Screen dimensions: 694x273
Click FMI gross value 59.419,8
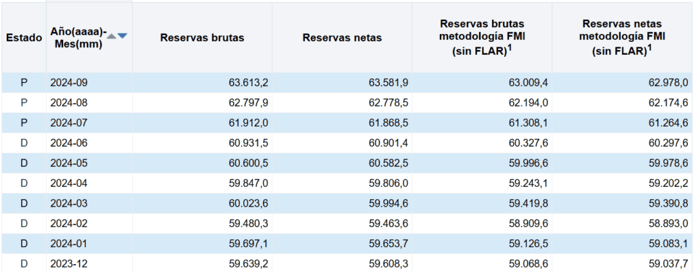(529, 203)
